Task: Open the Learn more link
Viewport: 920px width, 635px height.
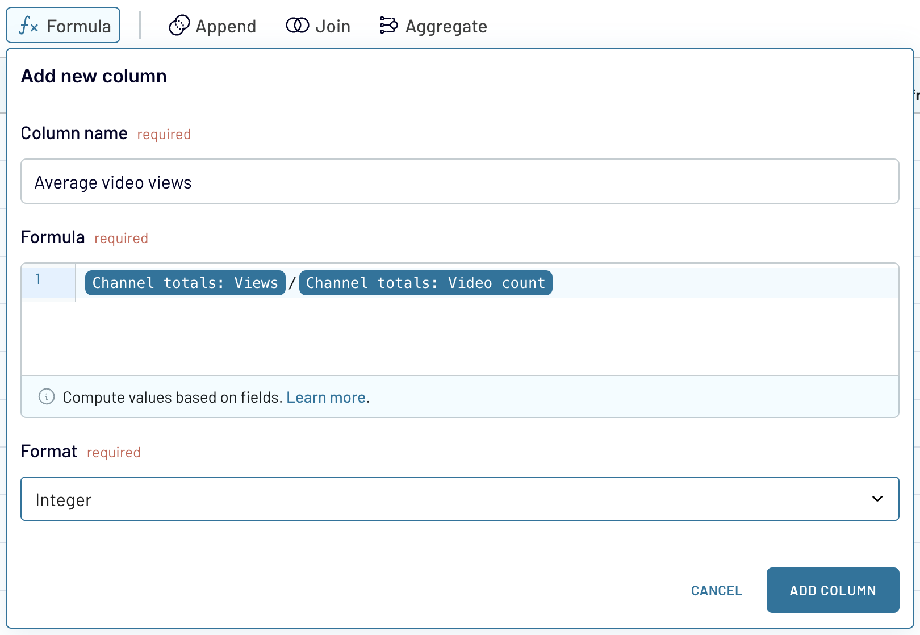Action: click(325, 398)
